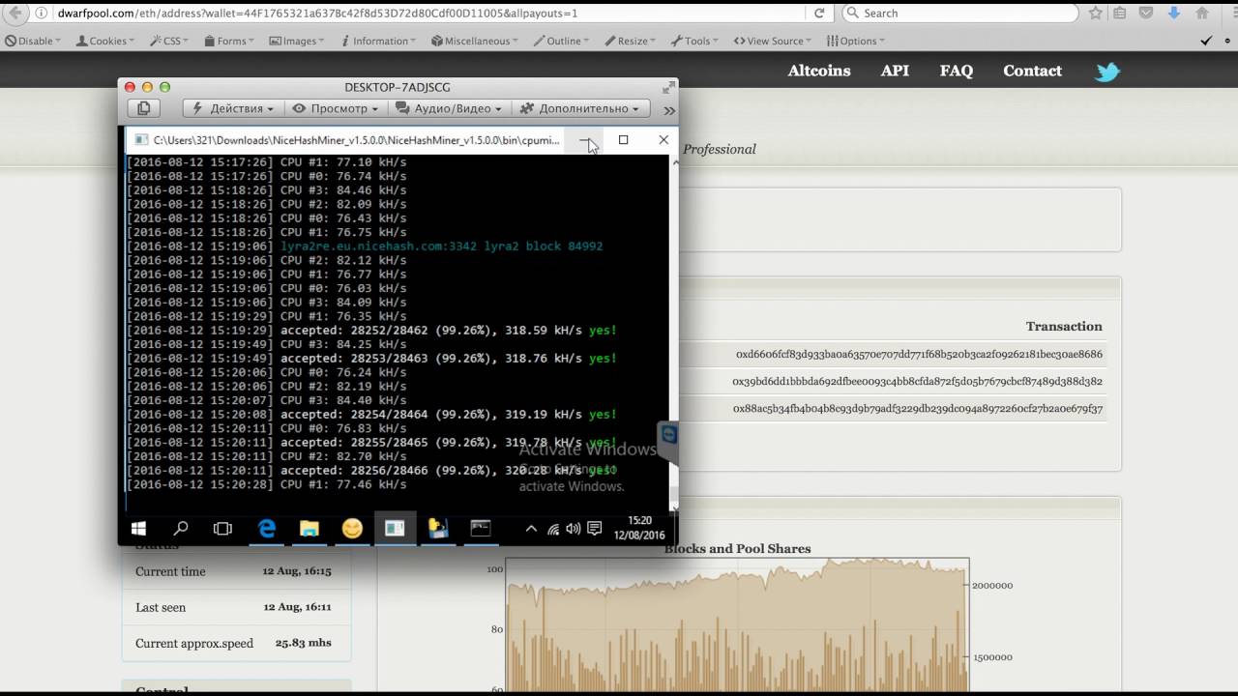This screenshot has width=1238, height=696.
Task: Open Task View on the Windows taskbar
Action: [222, 529]
